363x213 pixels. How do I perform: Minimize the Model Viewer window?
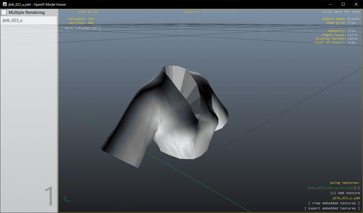click(330, 4)
